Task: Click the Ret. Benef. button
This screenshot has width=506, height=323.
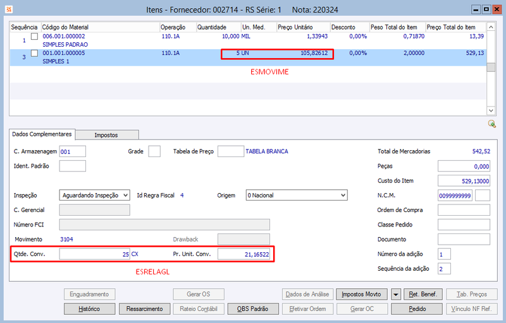Action: click(x=423, y=295)
